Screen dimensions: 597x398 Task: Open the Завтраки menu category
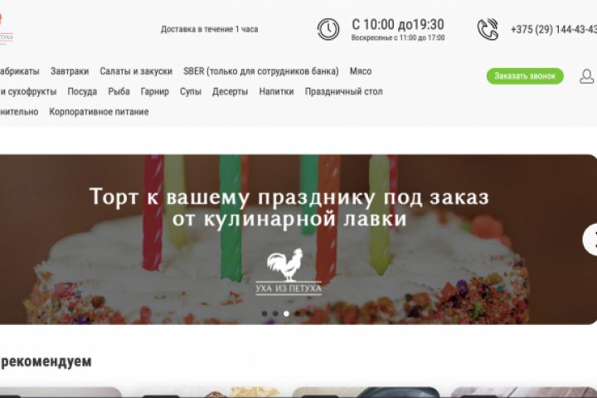(x=70, y=71)
